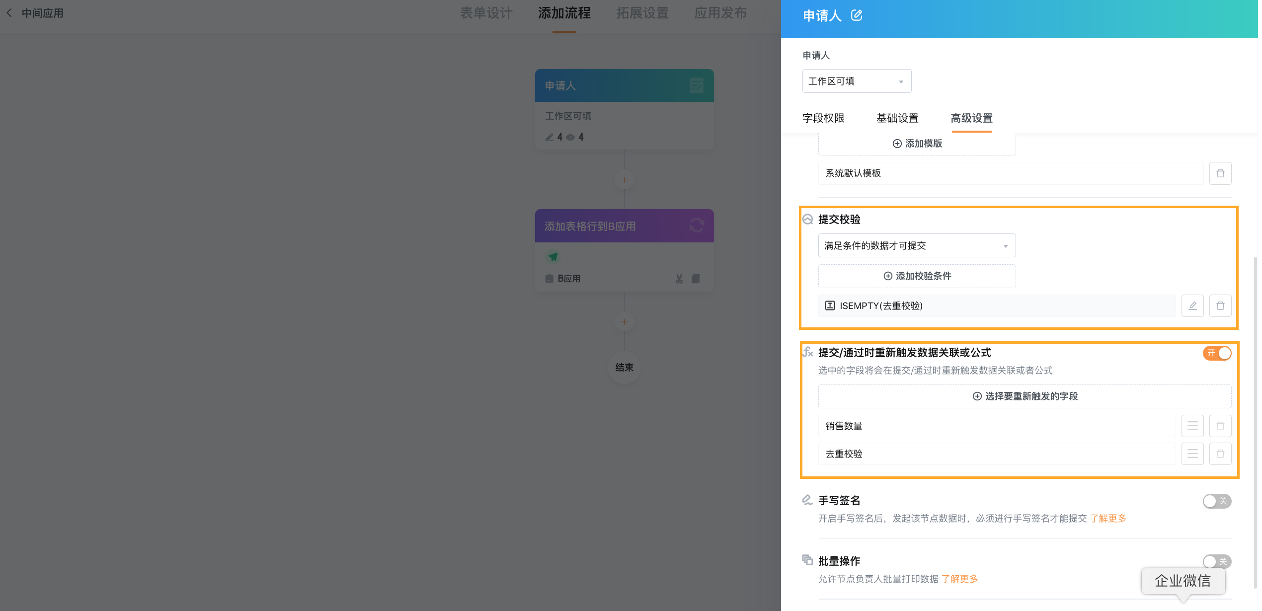Image resolution: width=1262 pixels, height=611 pixels.
Task: Open 了解更多 link for 批量操作
Action: [960, 579]
